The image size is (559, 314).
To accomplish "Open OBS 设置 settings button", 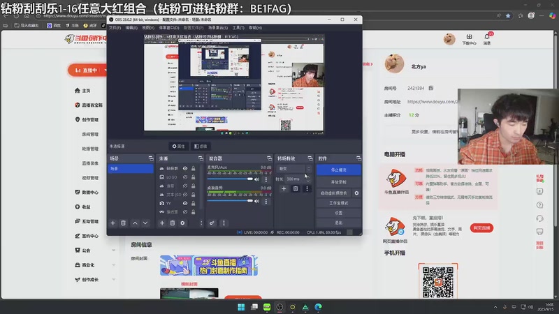I will pyautogui.click(x=339, y=213).
